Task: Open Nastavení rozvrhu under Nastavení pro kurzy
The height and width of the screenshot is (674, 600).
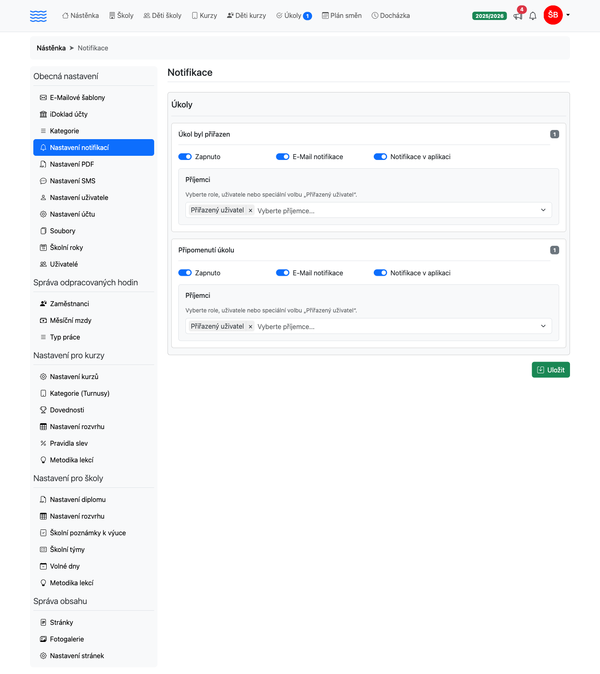Action: click(x=94, y=427)
